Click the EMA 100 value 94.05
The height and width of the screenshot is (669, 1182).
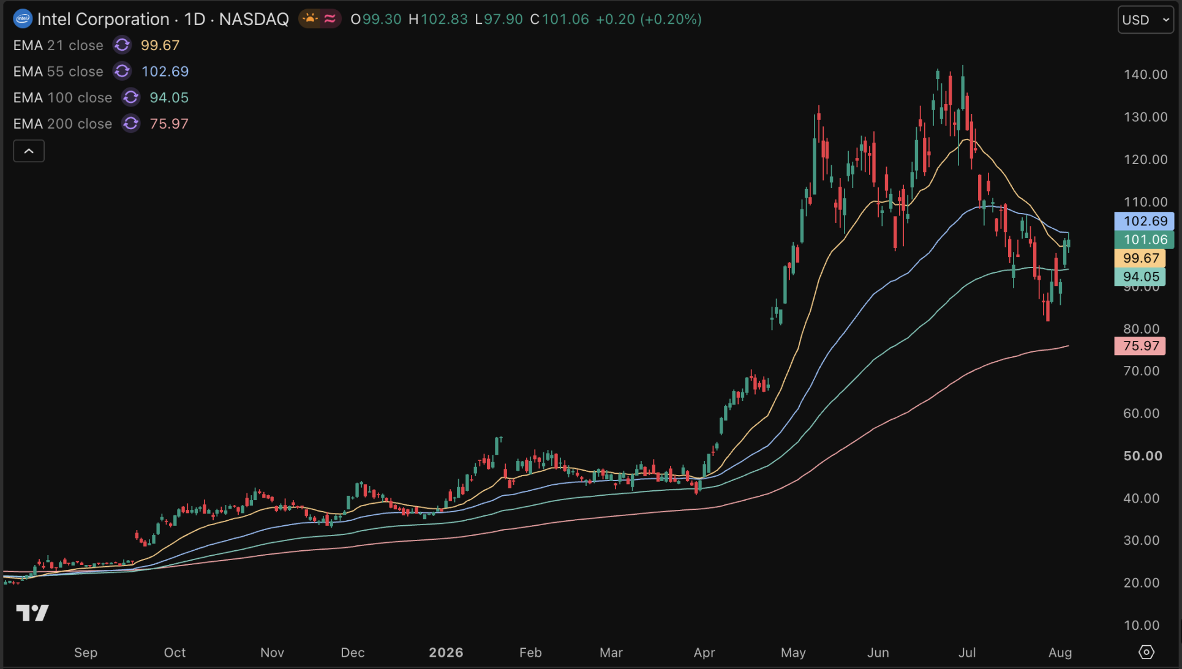point(169,97)
